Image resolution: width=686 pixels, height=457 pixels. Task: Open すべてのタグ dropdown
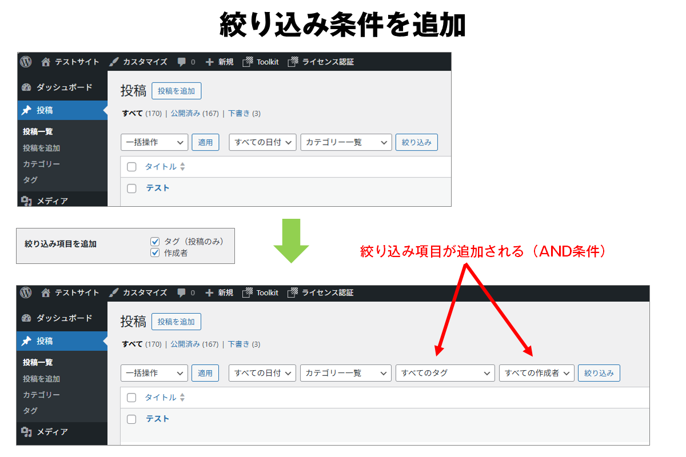pos(445,373)
